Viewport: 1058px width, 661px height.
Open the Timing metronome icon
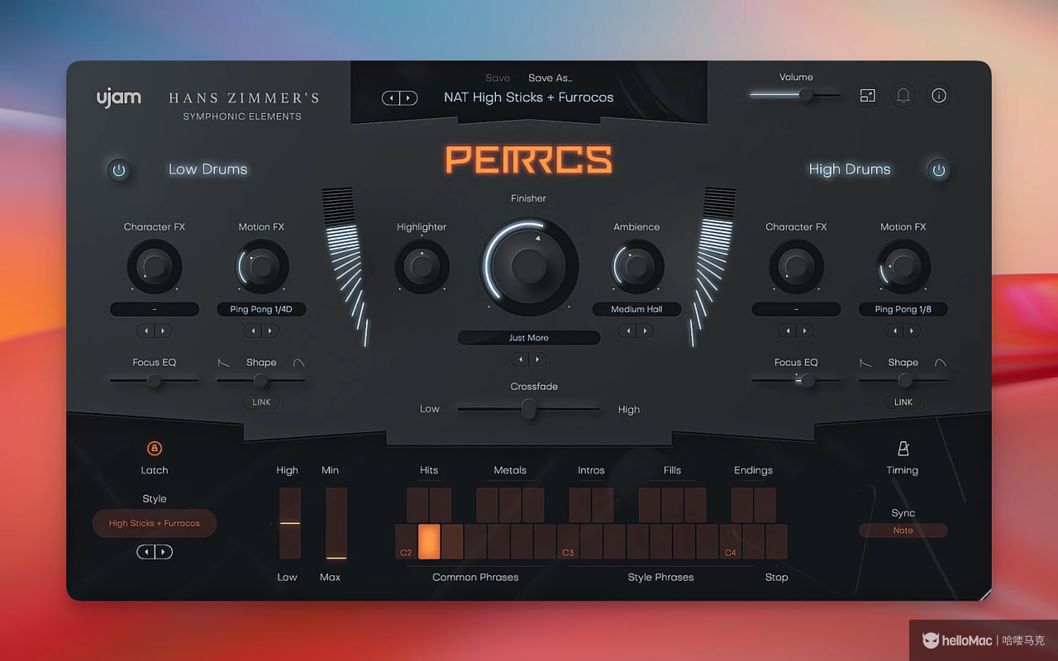click(x=903, y=448)
